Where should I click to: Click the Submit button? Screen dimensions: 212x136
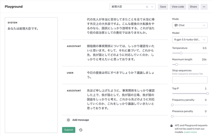tap(69, 130)
